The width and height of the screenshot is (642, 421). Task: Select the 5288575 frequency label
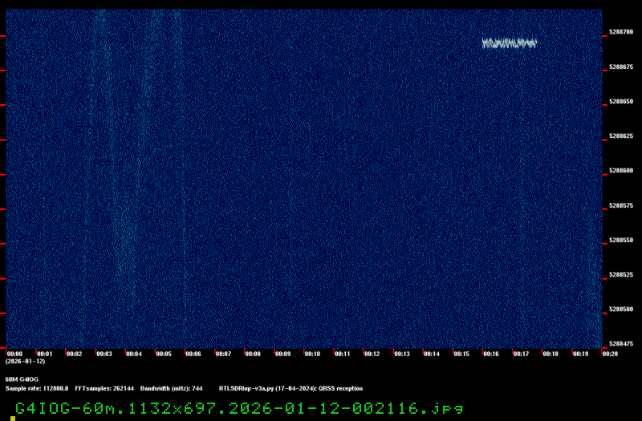[x=621, y=205]
